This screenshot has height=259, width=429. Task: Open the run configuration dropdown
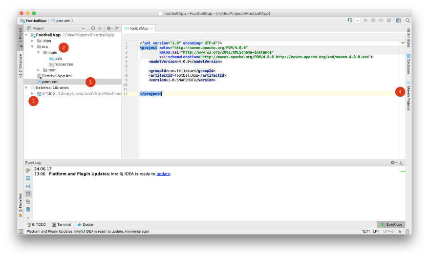[358, 21]
